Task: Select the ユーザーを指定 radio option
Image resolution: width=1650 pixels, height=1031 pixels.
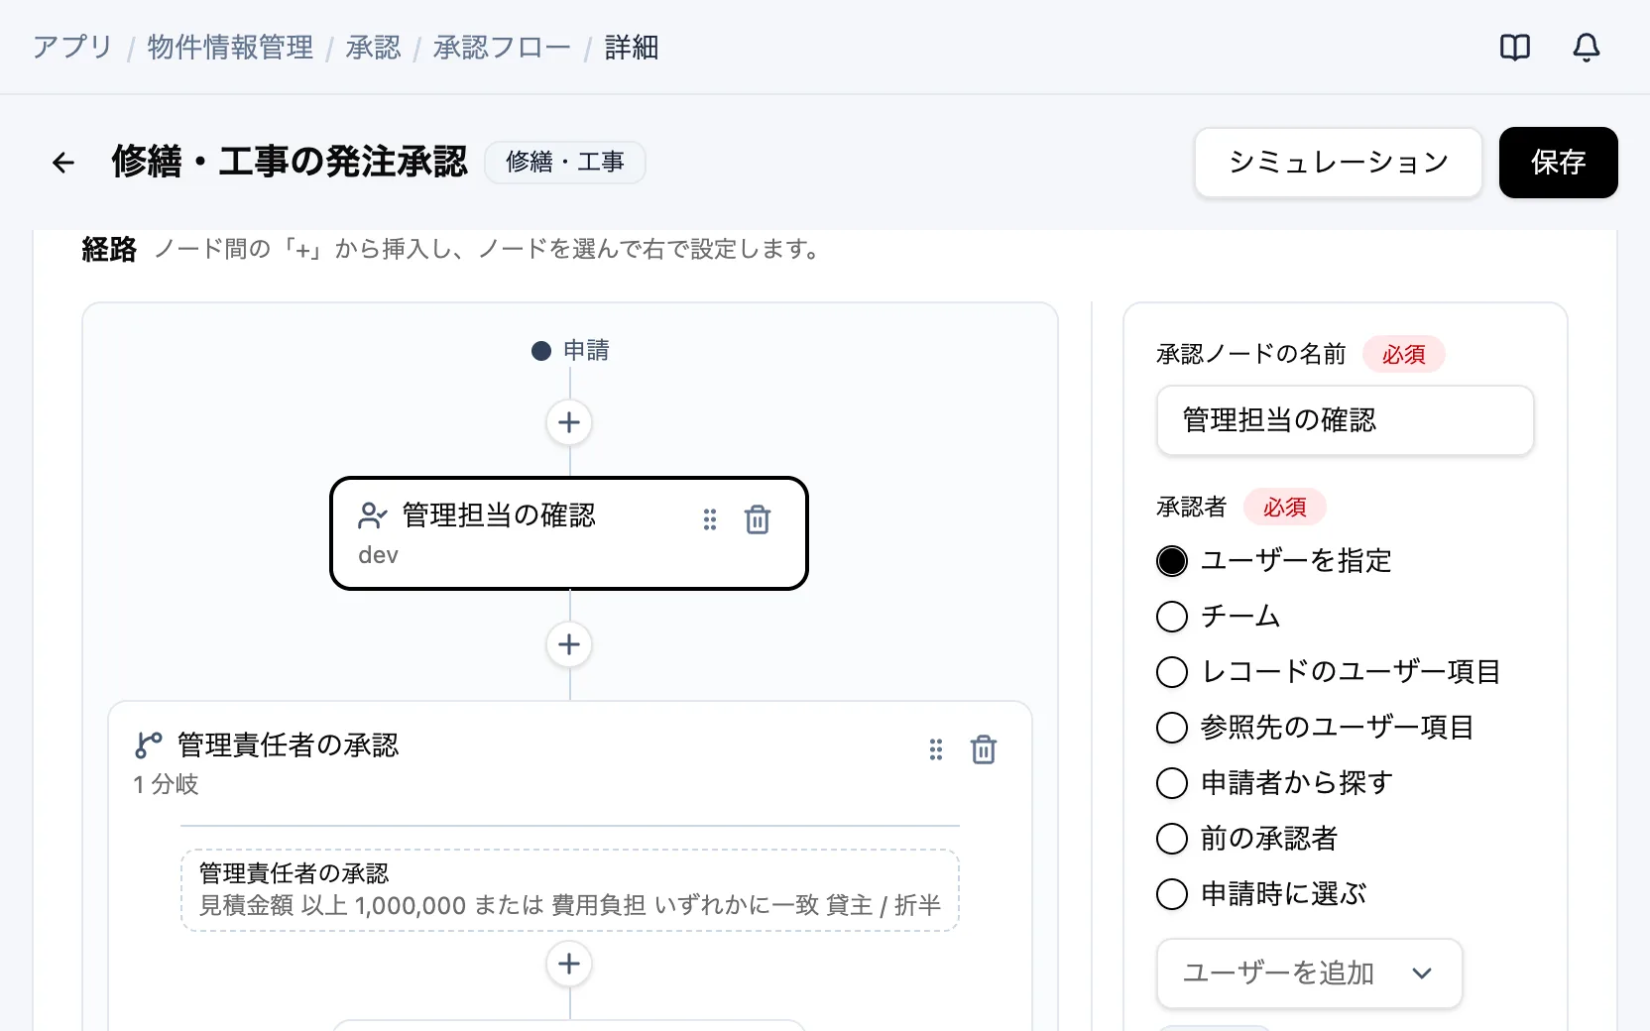Action: pyautogui.click(x=1172, y=561)
